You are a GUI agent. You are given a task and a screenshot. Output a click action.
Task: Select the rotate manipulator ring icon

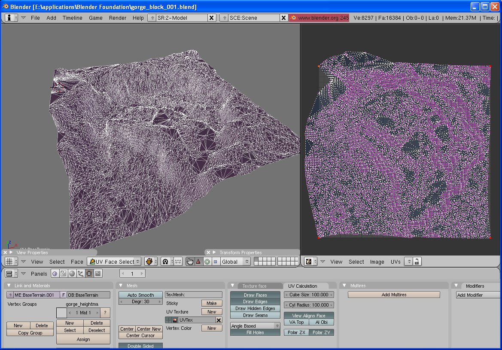[207, 262]
